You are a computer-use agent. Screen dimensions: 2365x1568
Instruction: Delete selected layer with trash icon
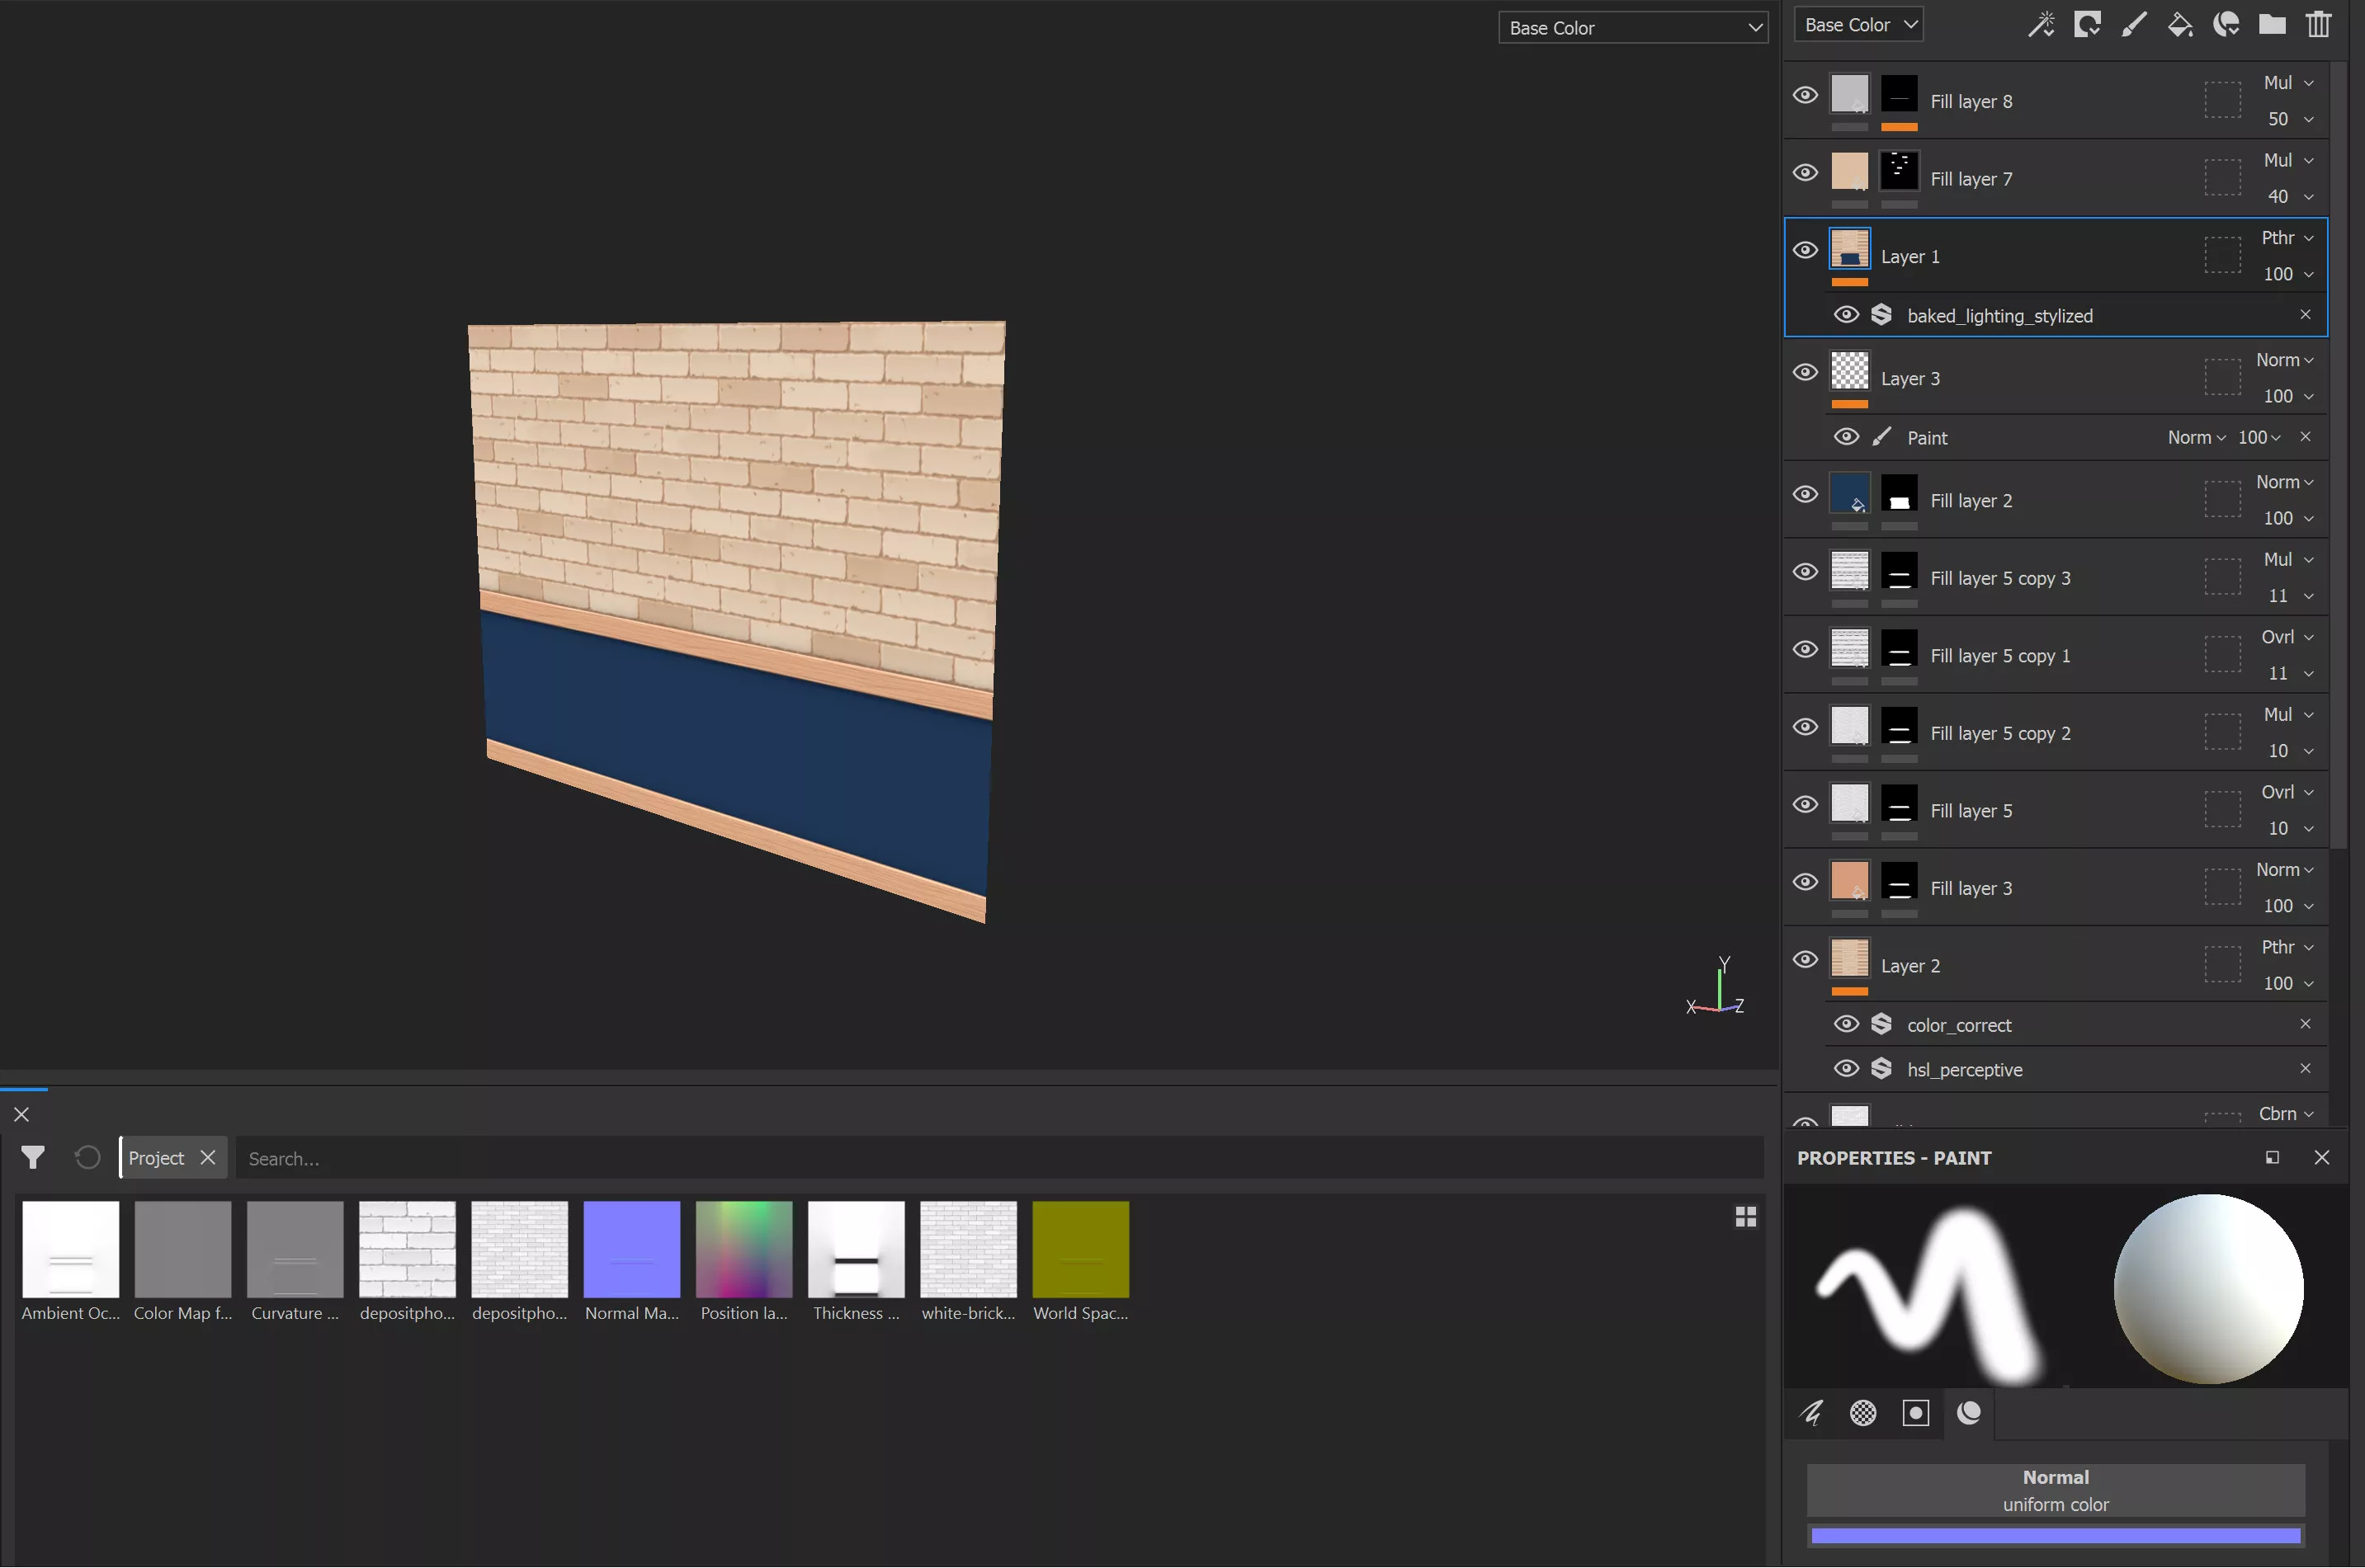coord(2318,24)
